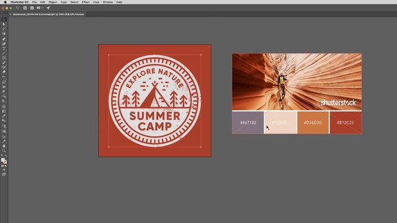The width and height of the screenshot is (397, 223).
Task: Click the #F2D3C3 pale peach swatch
Action: click(280, 123)
